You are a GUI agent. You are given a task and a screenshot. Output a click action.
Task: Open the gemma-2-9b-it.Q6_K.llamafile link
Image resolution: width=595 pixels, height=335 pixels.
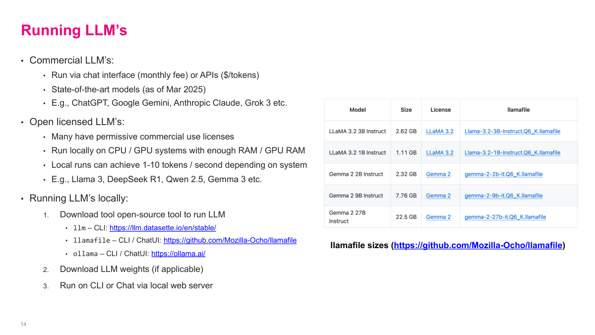503,196
